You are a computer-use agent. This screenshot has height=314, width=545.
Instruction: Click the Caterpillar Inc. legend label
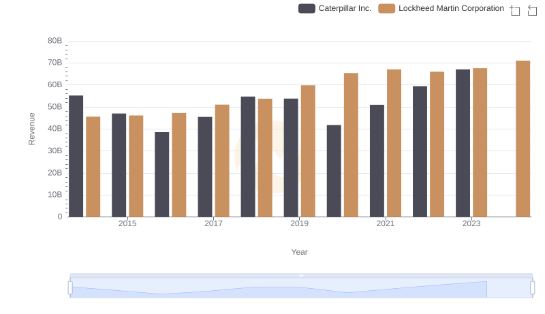pyautogui.click(x=345, y=8)
